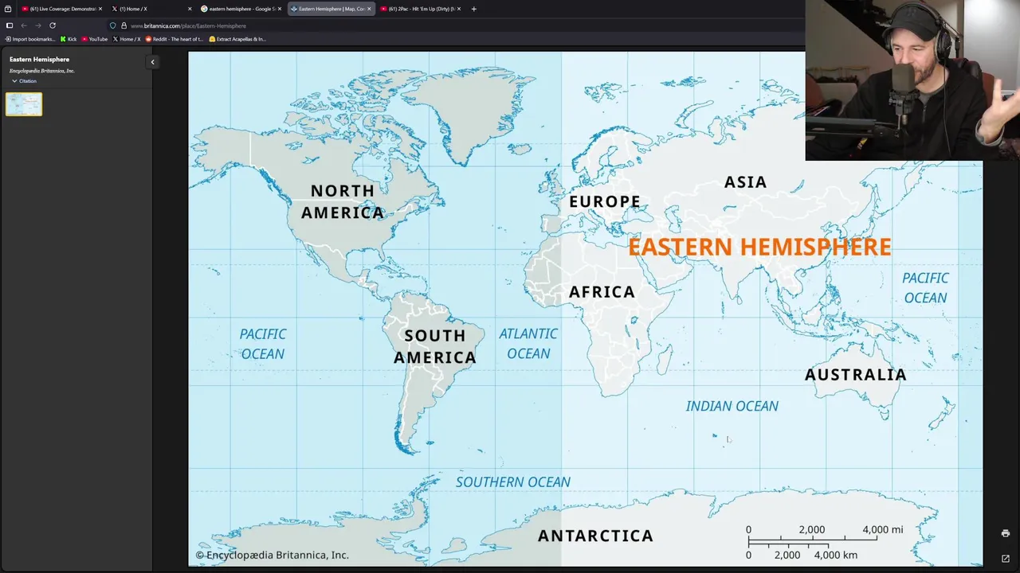Click the orange EASTERN HEMISPHERE label
1020x573 pixels.
coord(759,247)
